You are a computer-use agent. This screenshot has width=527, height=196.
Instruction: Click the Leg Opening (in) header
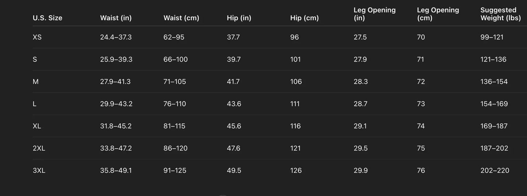(x=375, y=14)
